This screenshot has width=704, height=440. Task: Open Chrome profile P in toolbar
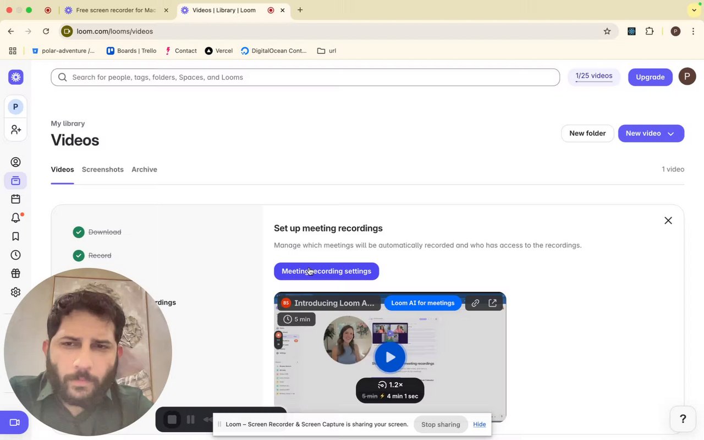675,31
